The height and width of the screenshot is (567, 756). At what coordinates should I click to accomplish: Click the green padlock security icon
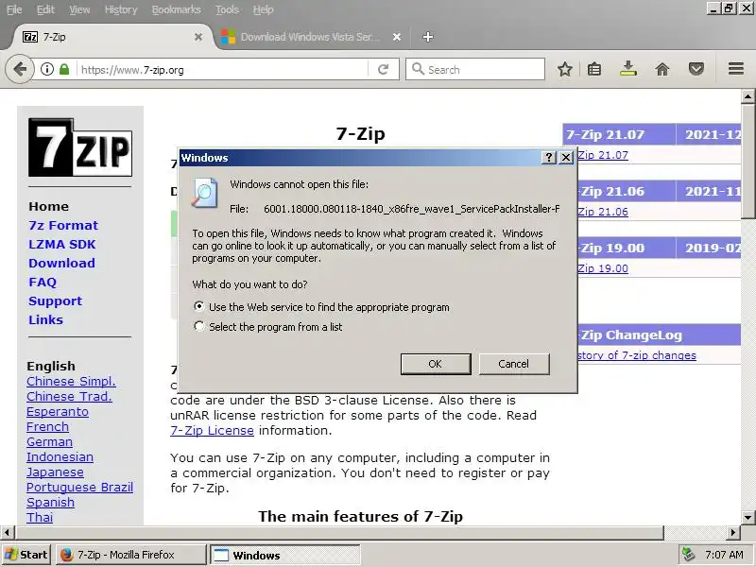(x=64, y=69)
